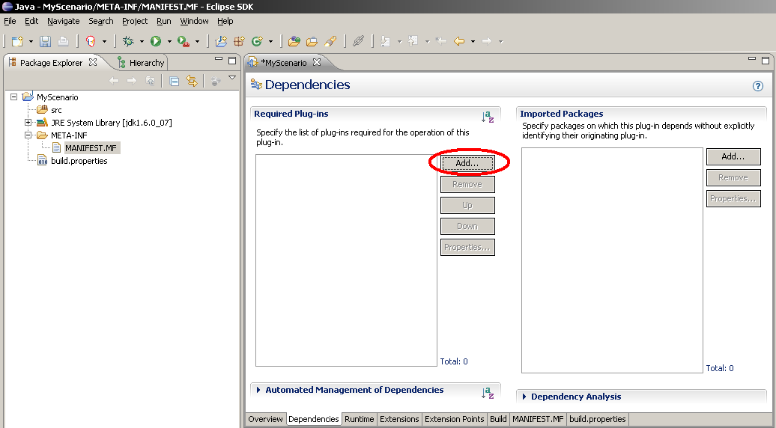Click the External Tools run icon

click(x=184, y=41)
